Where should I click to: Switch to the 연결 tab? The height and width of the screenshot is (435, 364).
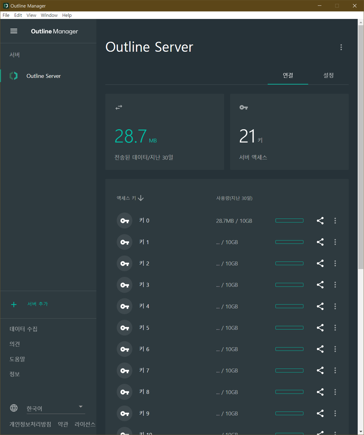pos(288,75)
